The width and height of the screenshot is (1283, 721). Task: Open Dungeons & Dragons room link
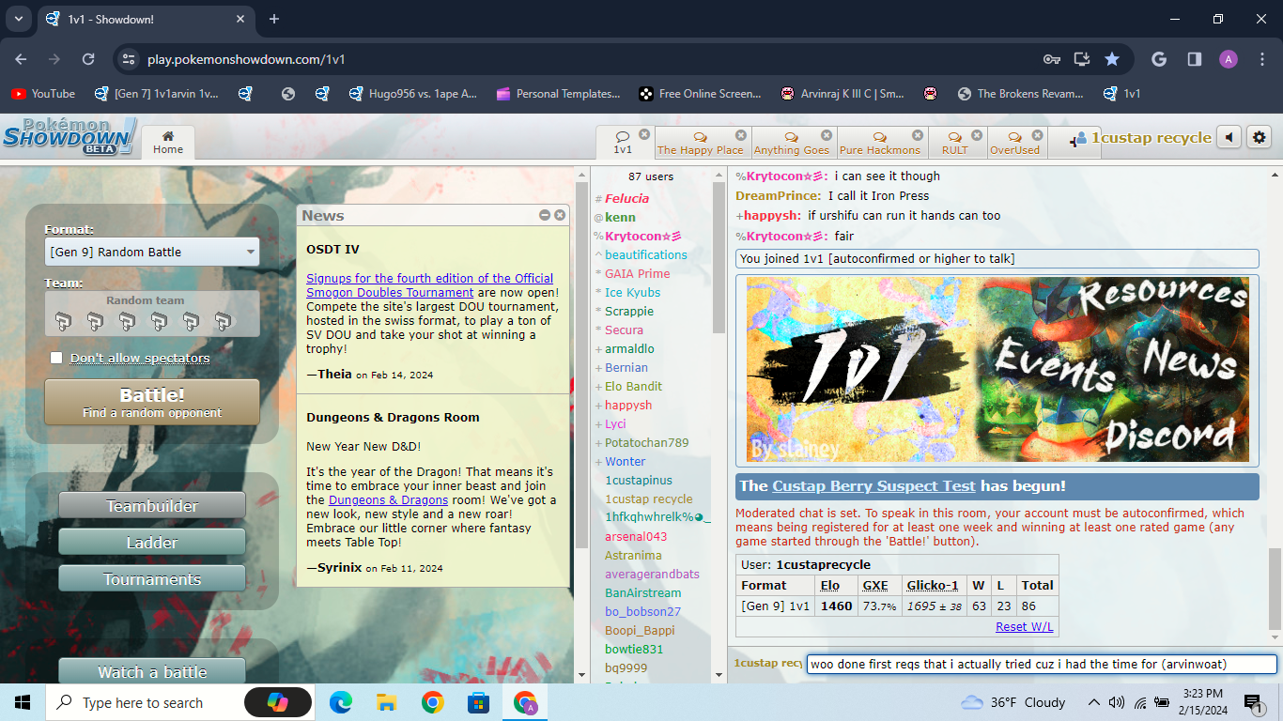pyautogui.click(x=387, y=500)
